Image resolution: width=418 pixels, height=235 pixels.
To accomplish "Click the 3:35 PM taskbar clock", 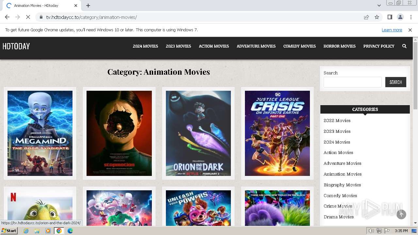I will pos(401,231).
